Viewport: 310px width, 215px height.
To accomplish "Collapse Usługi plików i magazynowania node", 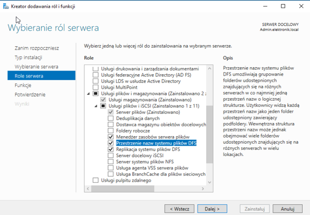I will [x=88, y=94].
